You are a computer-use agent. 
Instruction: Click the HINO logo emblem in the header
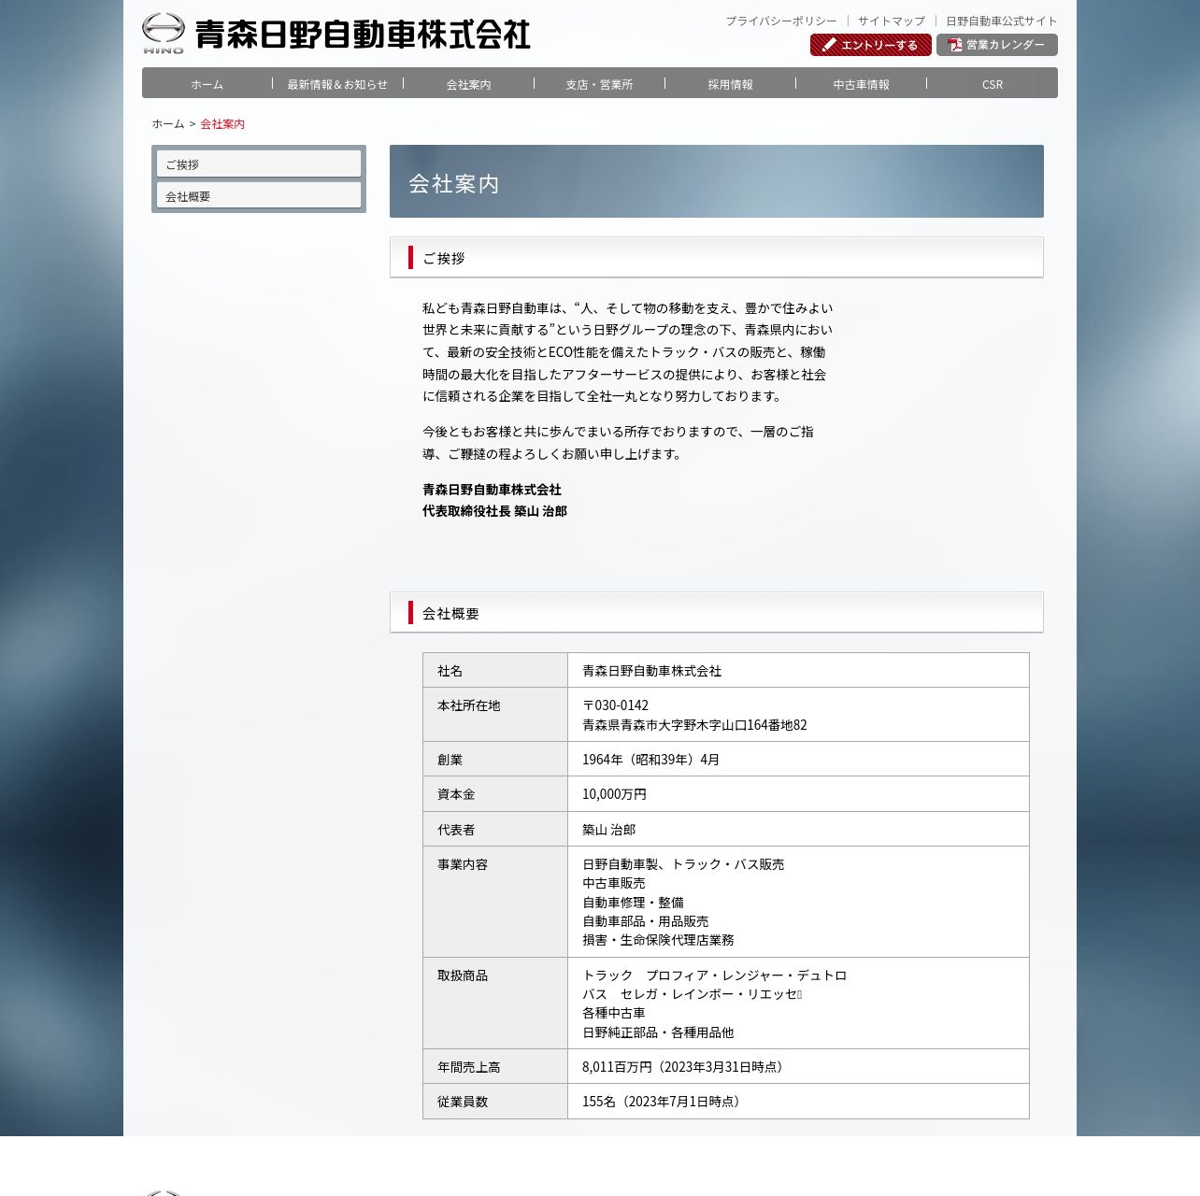pos(164,34)
